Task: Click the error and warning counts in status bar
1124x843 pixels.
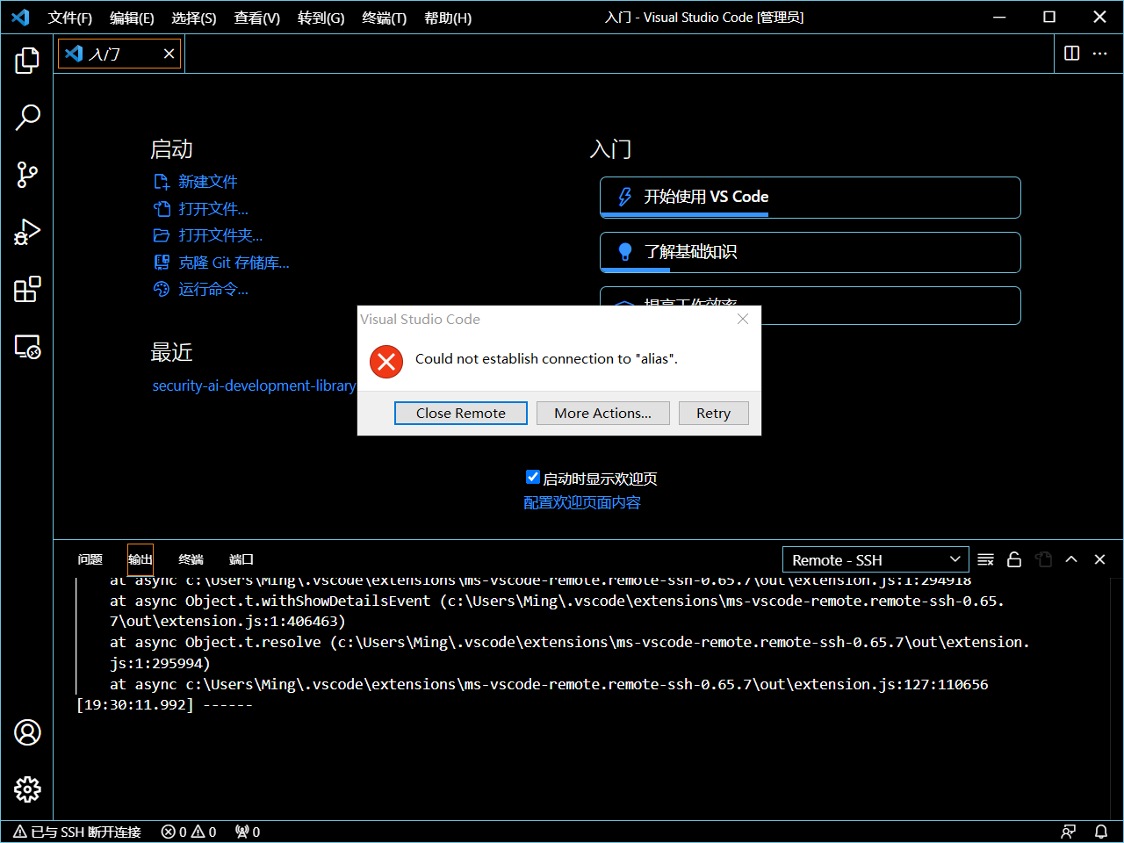Action: [188, 832]
